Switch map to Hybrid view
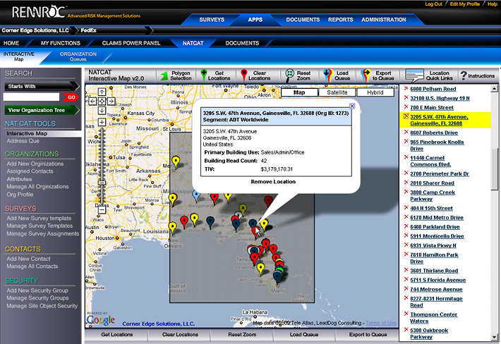The height and width of the screenshot is (344, 501). pyautogui.click(x=375, y=92)
